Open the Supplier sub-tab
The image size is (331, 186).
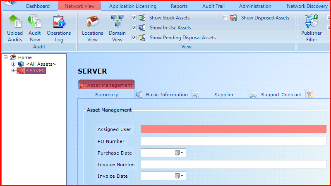[221, 95]
